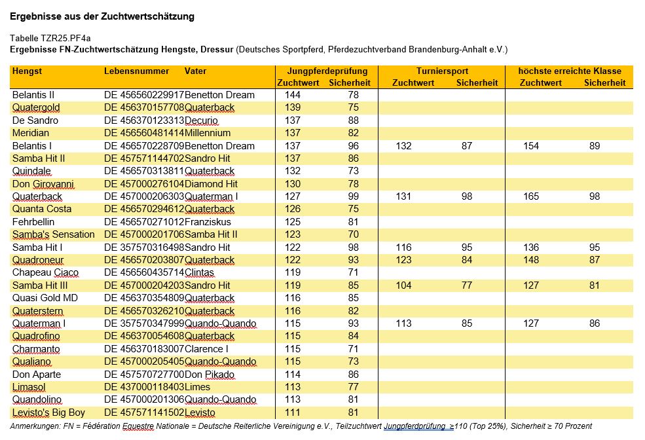
Task: Click highest class Zuchtwert '148' for Quadroneur
Action: 531,260
